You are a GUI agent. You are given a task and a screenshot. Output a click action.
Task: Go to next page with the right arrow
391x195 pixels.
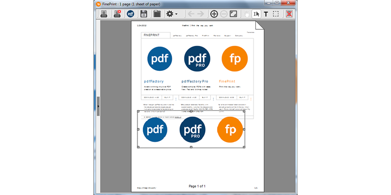click(201, 14)
